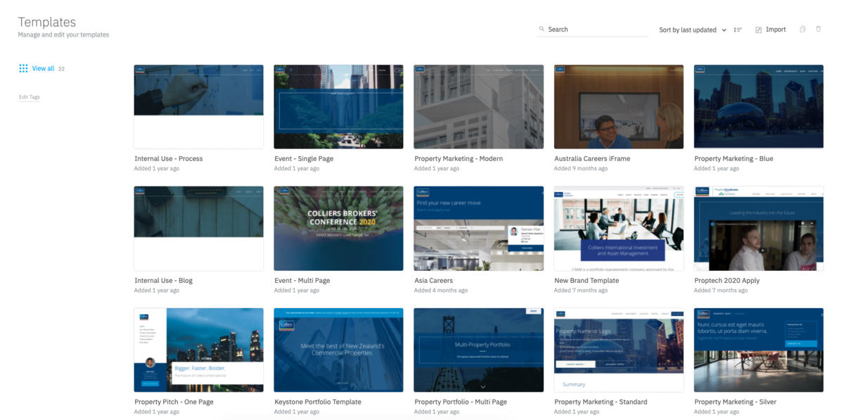Click the list display options icon beside sort

click(737, 29)
